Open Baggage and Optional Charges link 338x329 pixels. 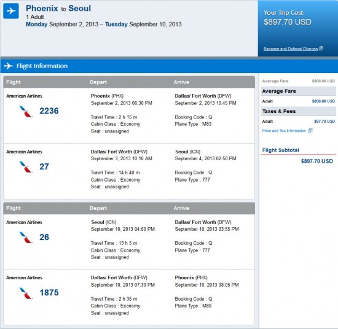[290, 48]
